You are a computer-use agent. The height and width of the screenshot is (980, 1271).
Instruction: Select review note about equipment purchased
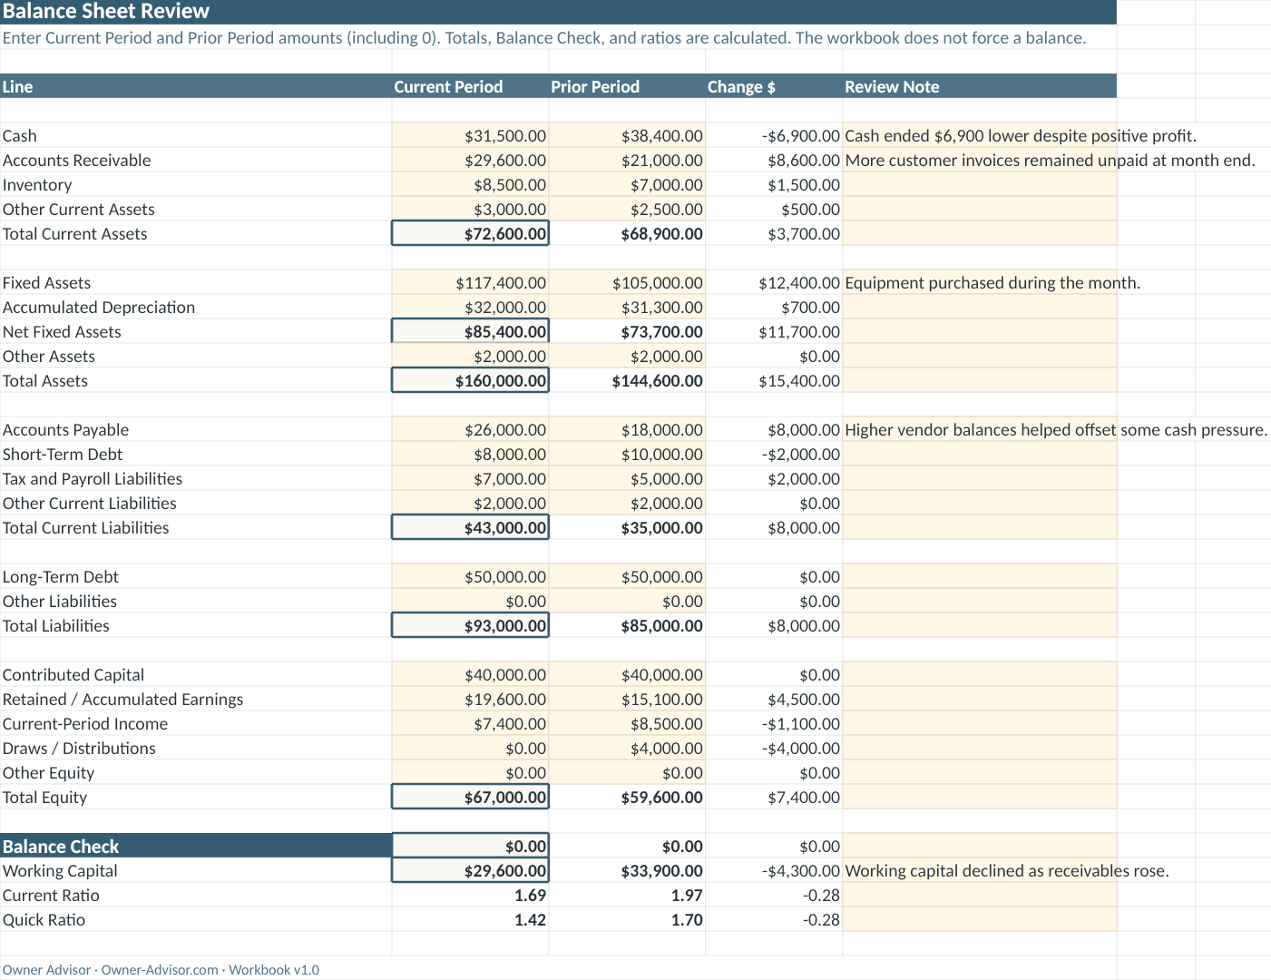992,282
